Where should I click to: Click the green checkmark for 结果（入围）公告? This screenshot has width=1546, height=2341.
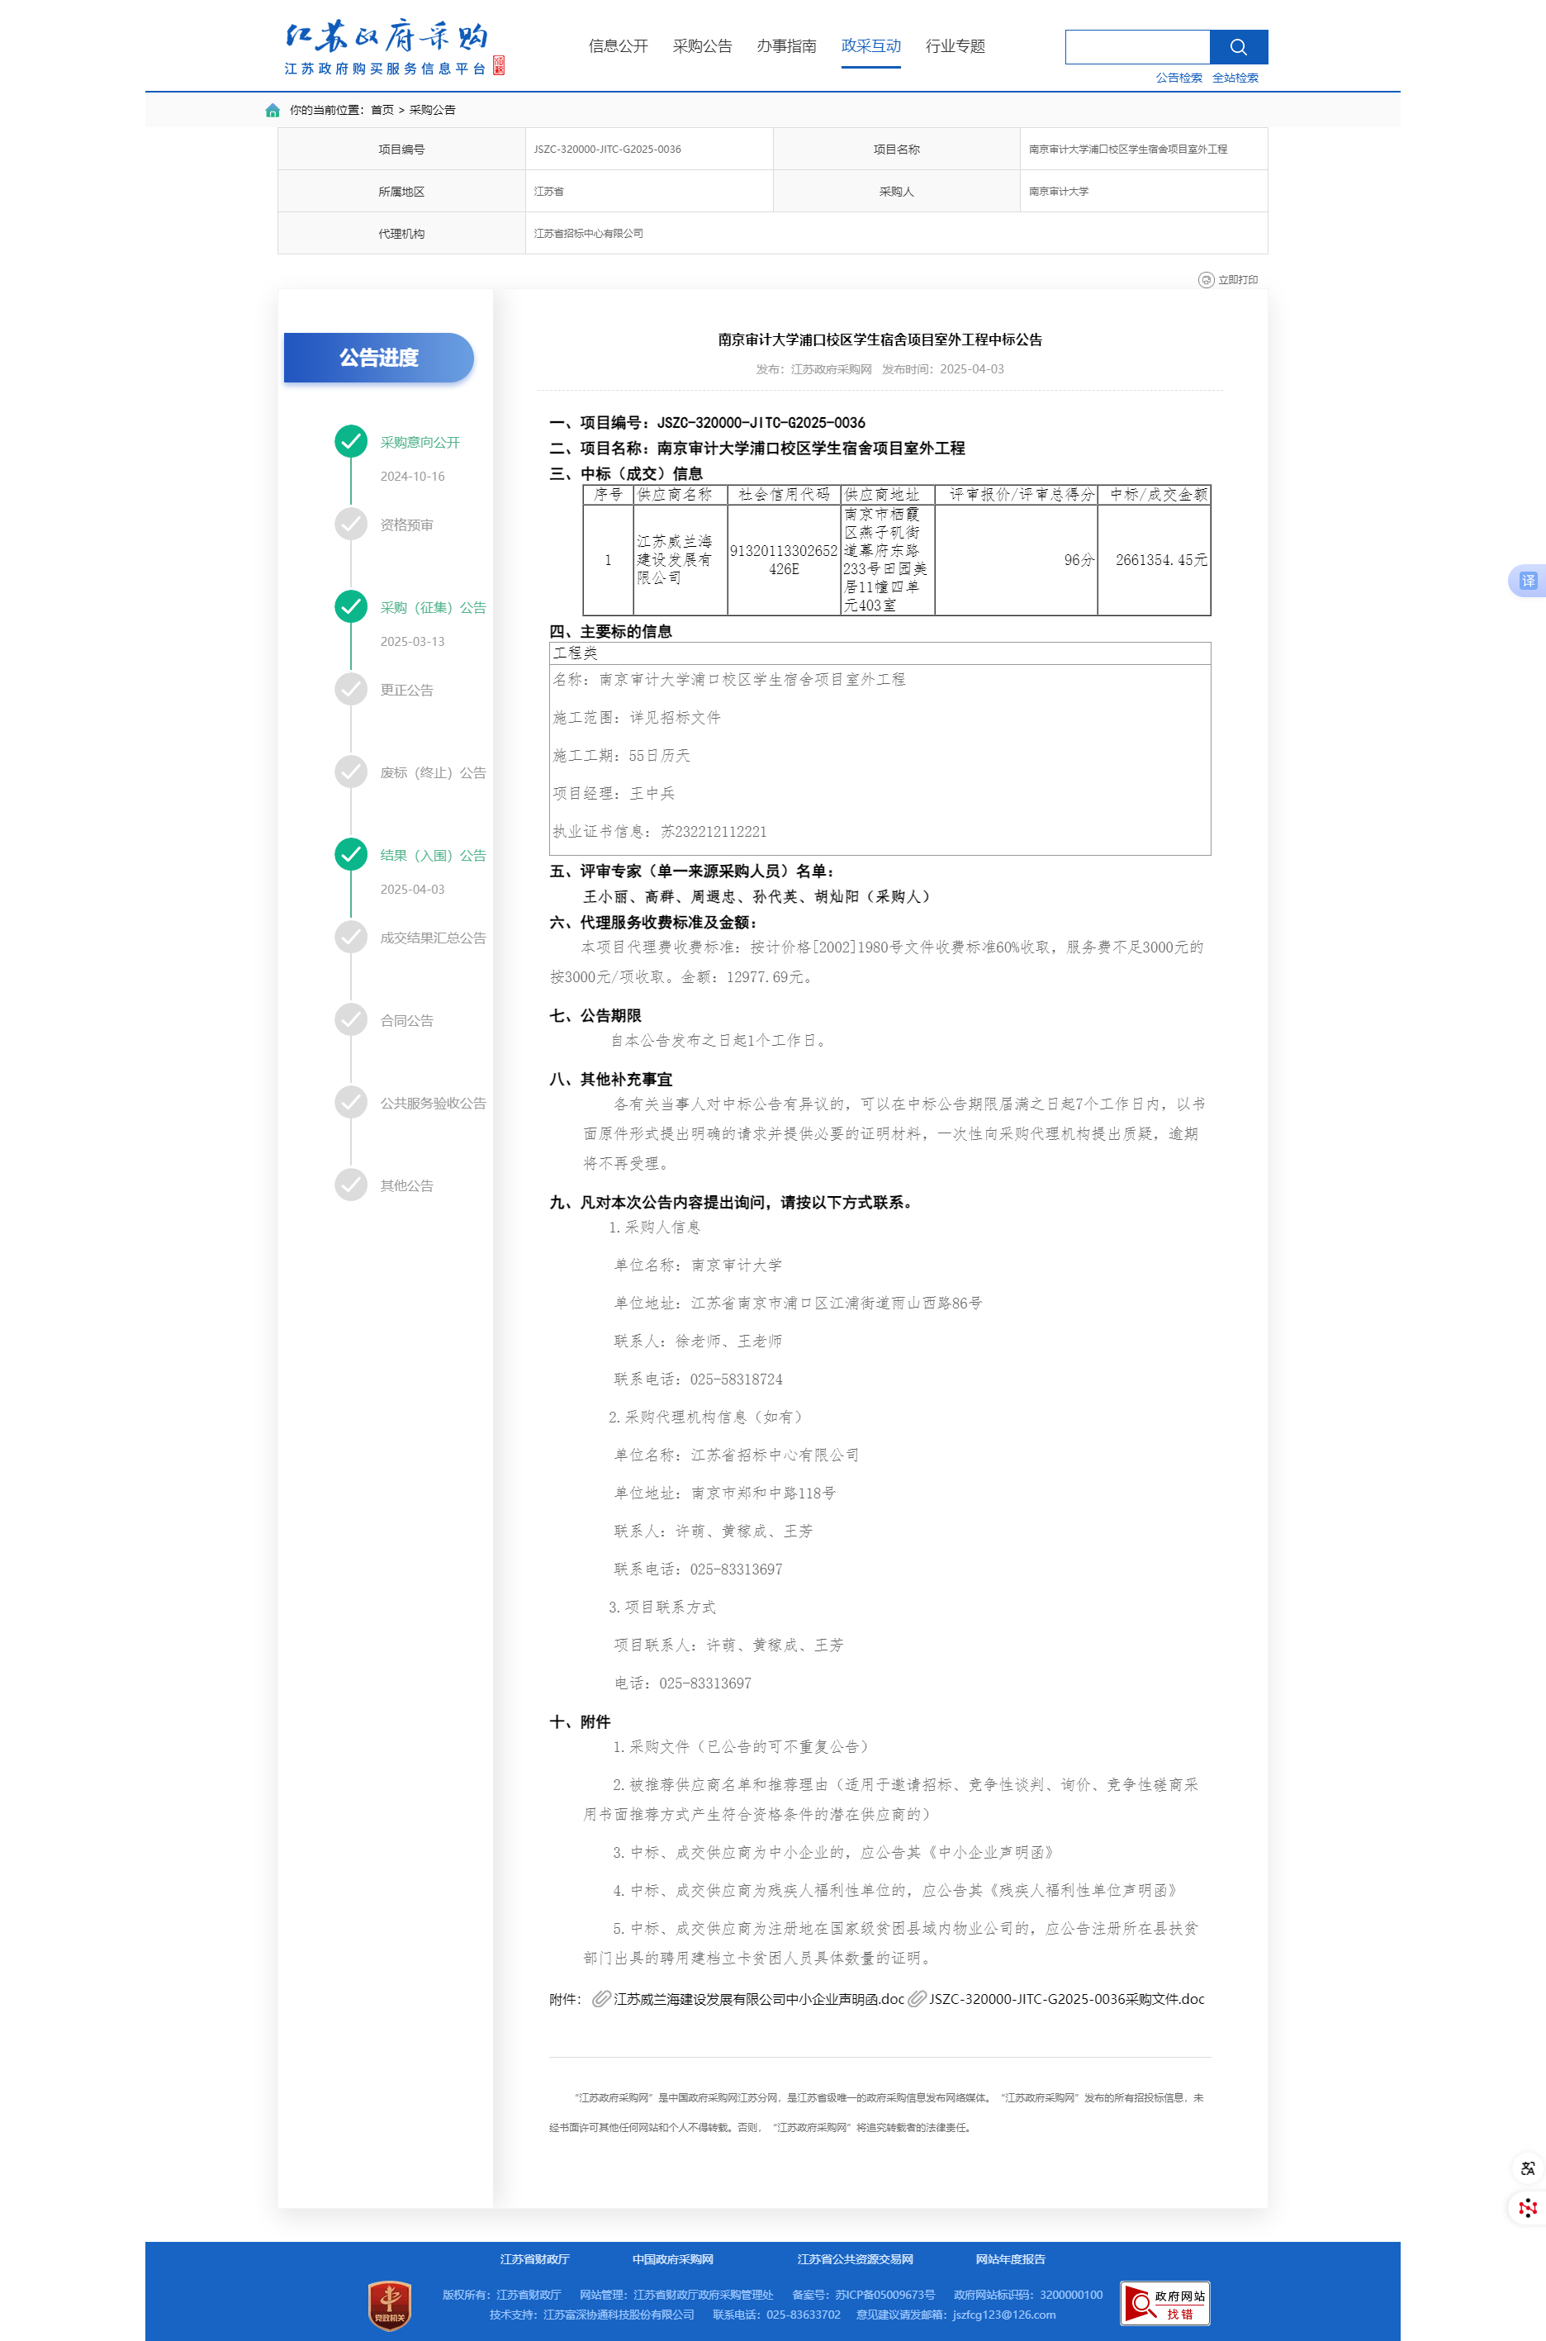(x=351, y=855)
